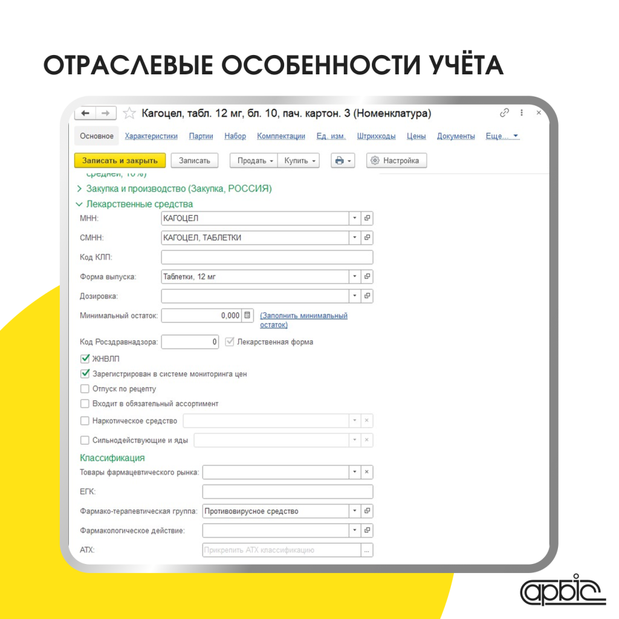619x619 pixels.
Task: Check Наркотическое средство checkbox
Action: 85,421
